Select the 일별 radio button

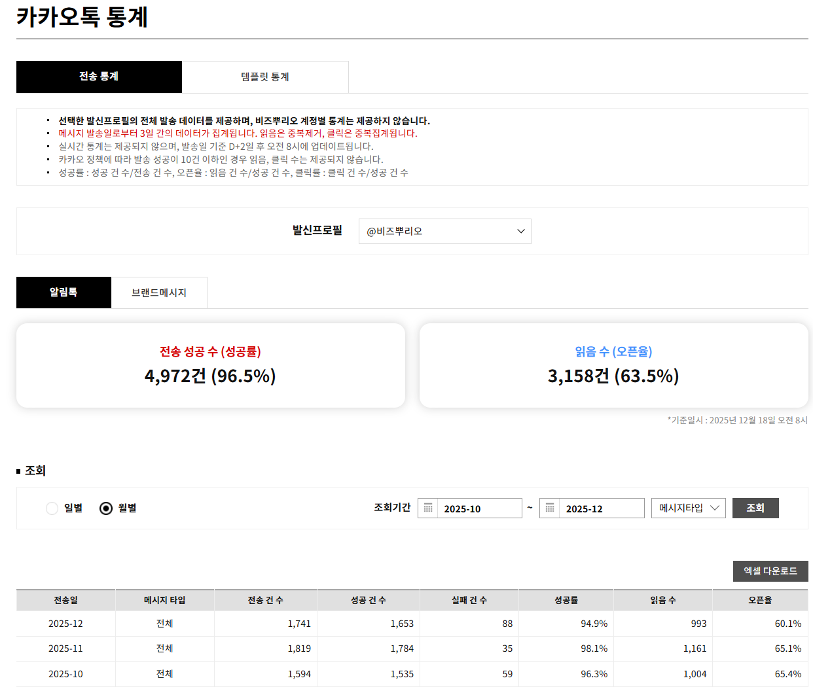pos(52,508)
